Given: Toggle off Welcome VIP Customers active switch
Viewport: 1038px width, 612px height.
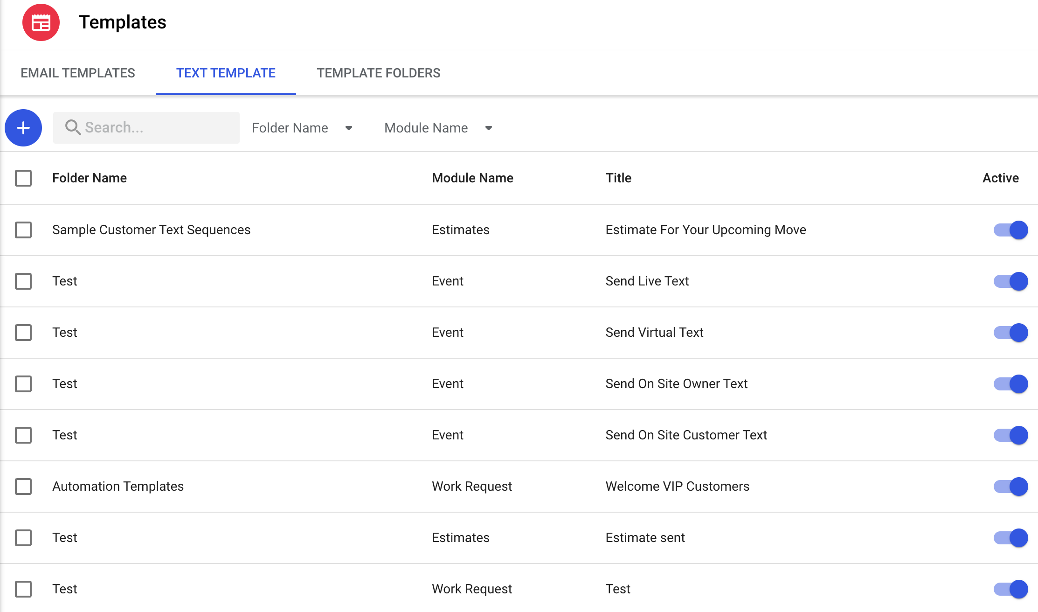Looking at the screenshot, I should click(x=1010, y=486).
